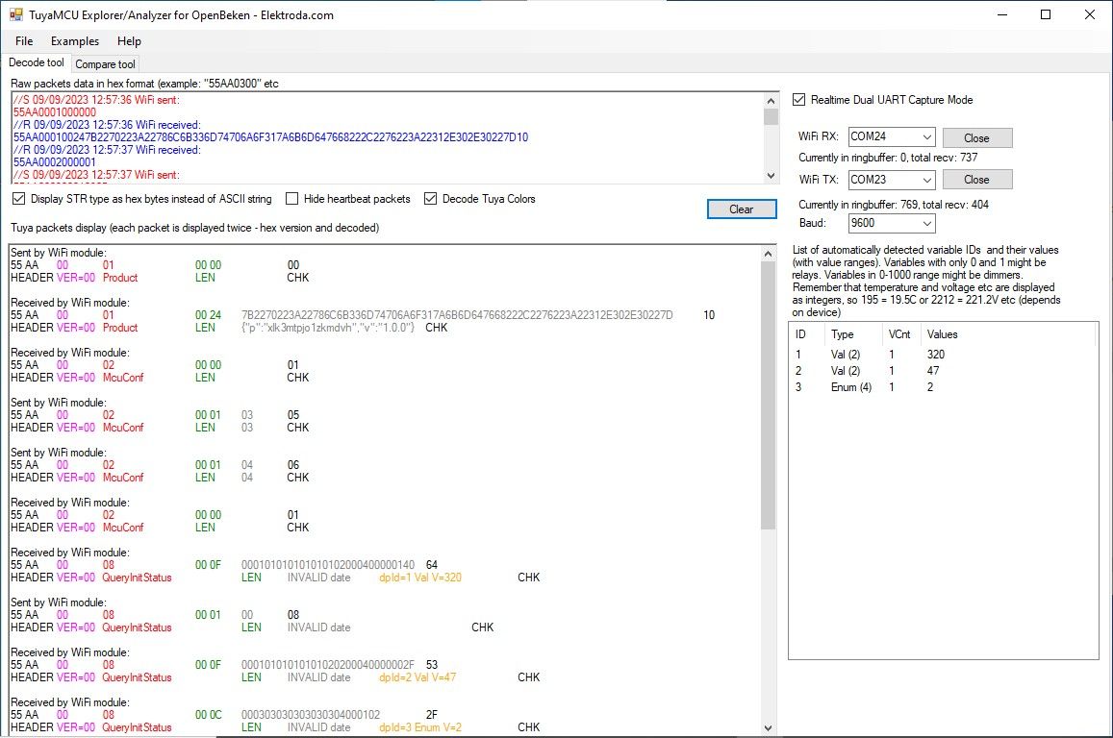Click the raw packets box scroll up arrow
Screen dimensions: 1113x738
point(771,100)
